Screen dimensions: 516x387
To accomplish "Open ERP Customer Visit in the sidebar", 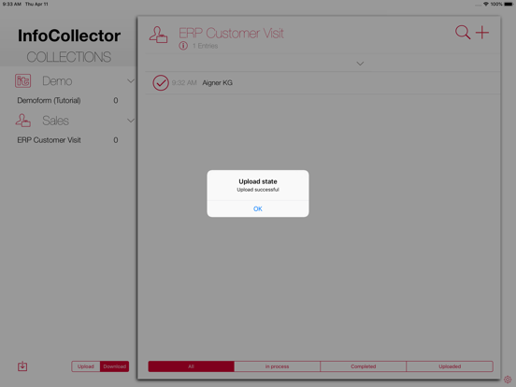I will click(x=67, y=140).
